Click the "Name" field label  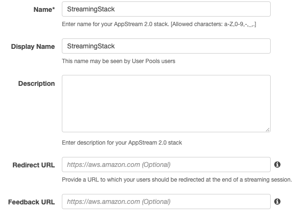tap(41, 9)
